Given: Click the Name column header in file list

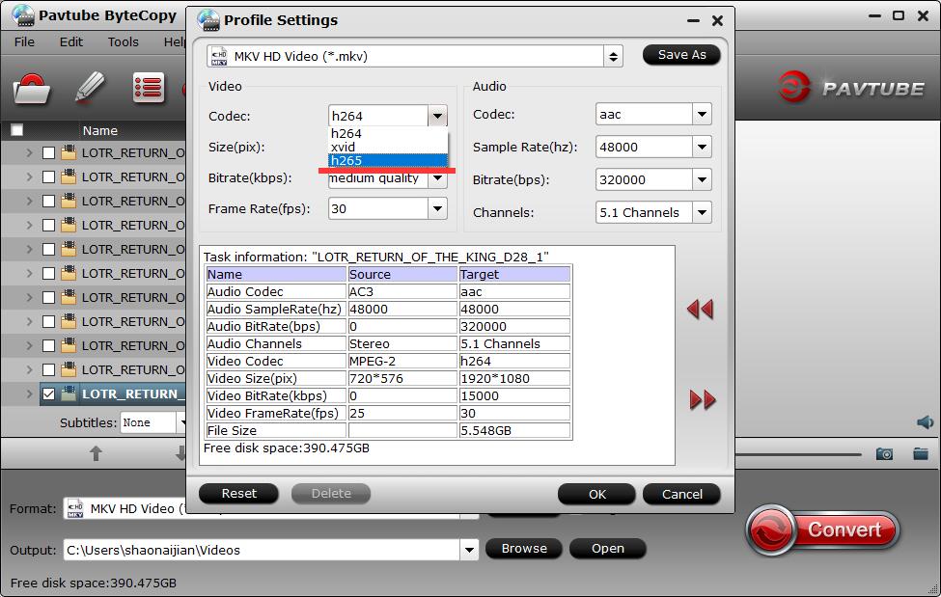Looking at the screenshot, I should coord(99,130).
